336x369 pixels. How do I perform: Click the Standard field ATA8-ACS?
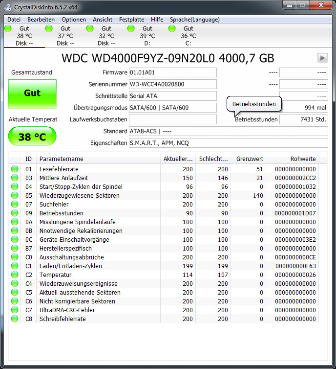point(228,131)
